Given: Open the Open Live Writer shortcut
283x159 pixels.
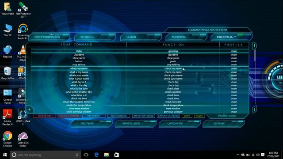Looking at the screenshot, I should (x=23, y=139).
